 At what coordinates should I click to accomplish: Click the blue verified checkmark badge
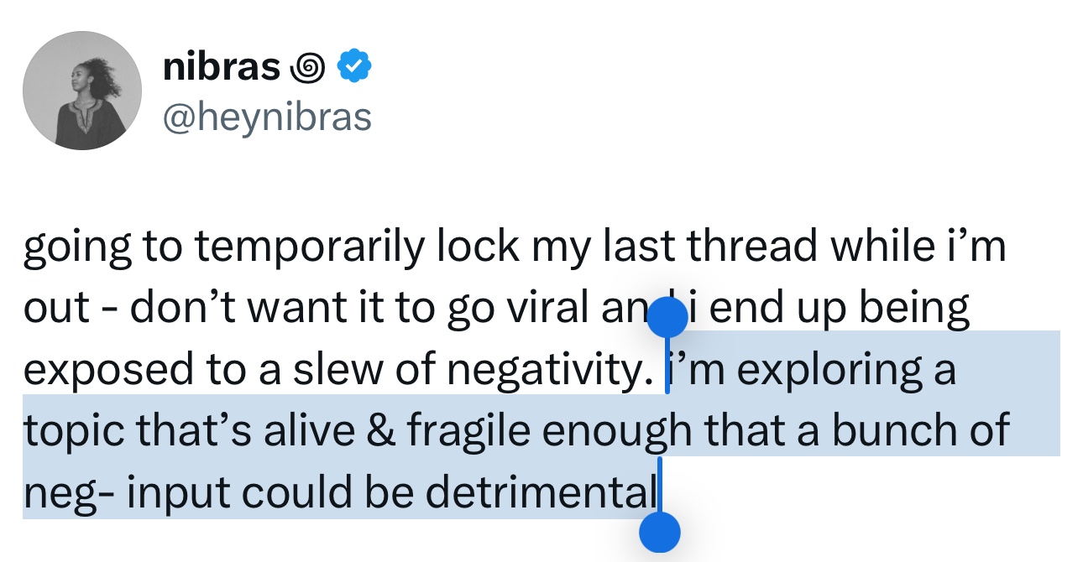354,66
